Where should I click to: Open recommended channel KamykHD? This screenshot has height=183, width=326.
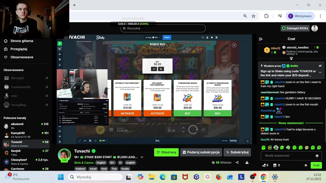click(26, 135)
